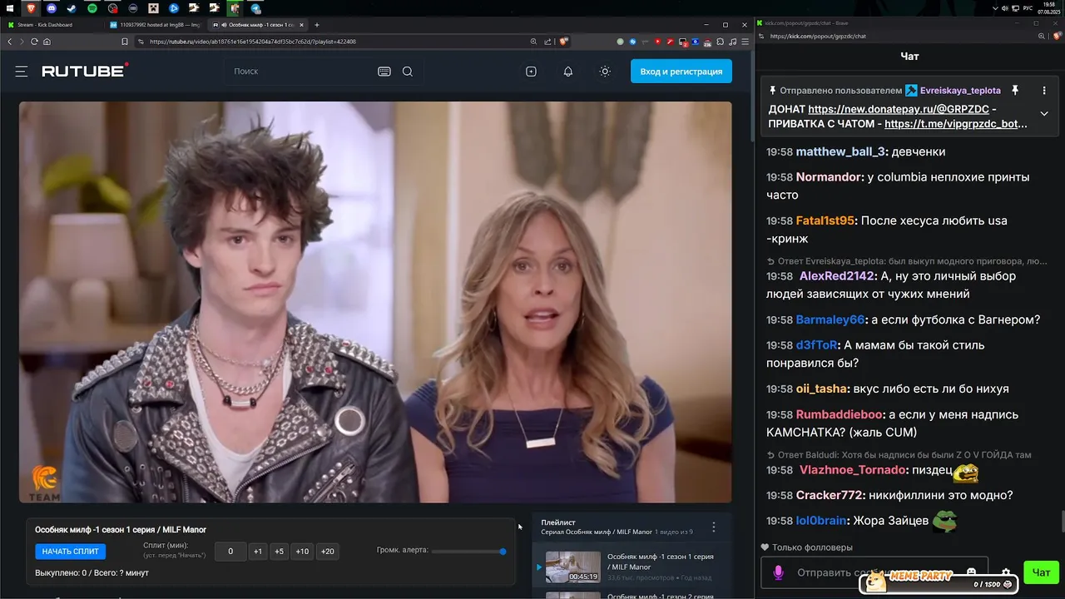Click username Cracker772 in chat
1065x599 pixels.
[x=830, y=495]
